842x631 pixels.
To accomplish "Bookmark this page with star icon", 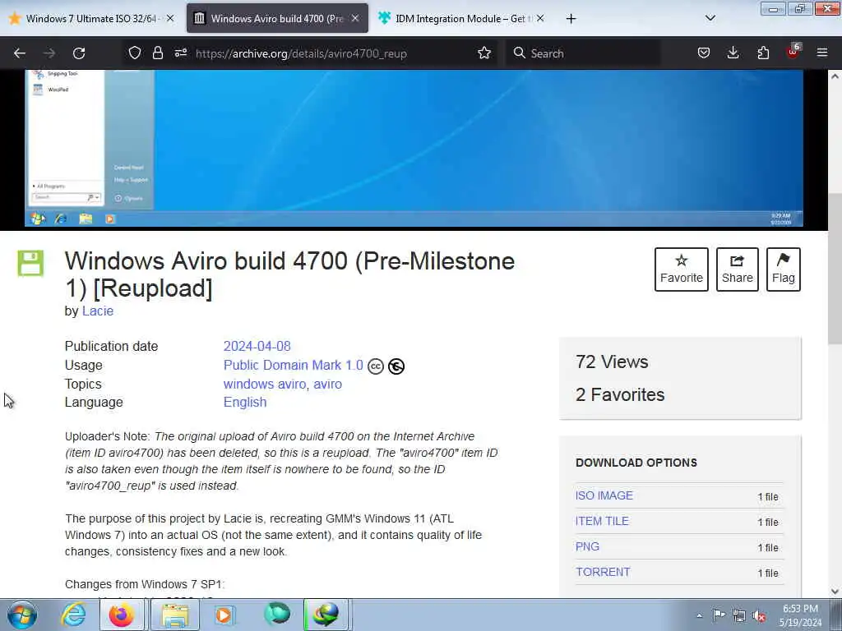I will 483,53.
